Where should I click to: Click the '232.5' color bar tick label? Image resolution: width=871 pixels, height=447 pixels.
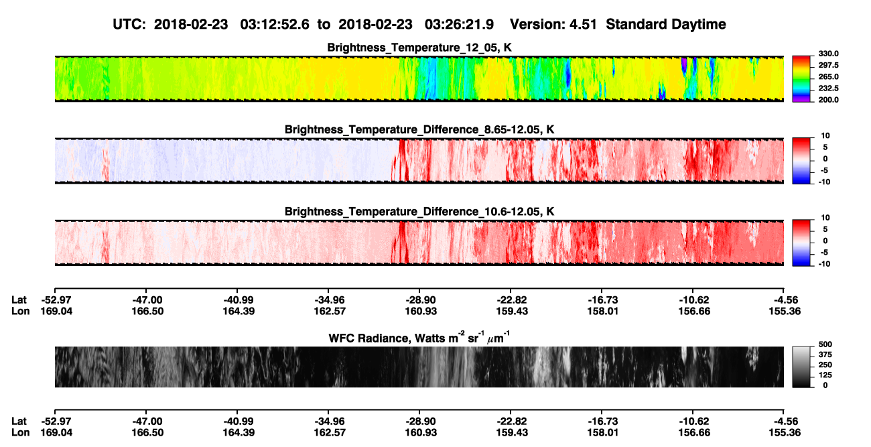click(829, 88)
